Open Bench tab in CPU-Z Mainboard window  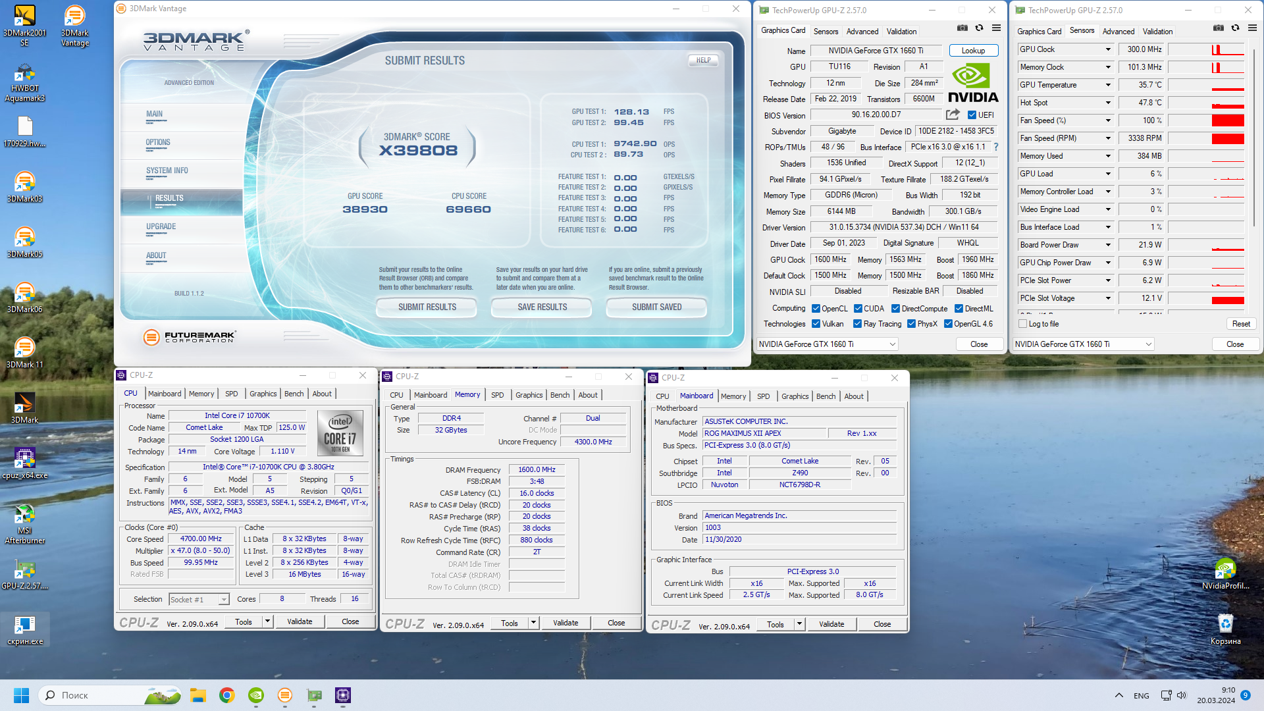pyautogui.click(x=826, y=396)
